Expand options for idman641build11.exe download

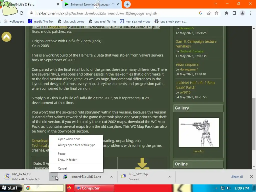(x=111, y=177)
